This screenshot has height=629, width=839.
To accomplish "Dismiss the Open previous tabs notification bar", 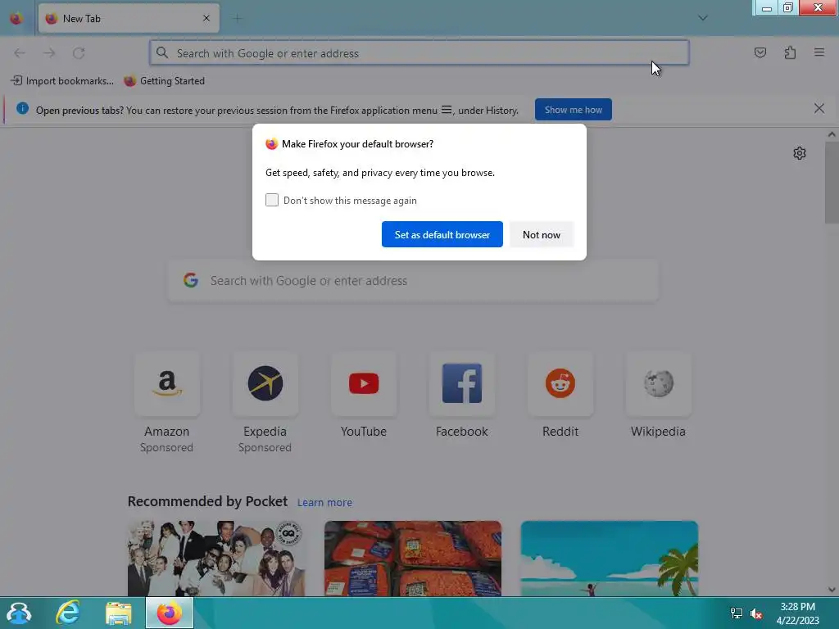I will pyautogui.click(x=819, y=109).
